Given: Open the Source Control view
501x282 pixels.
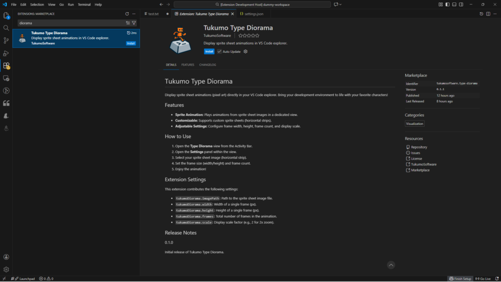Looking at the screenshot, I should [6, 41].
